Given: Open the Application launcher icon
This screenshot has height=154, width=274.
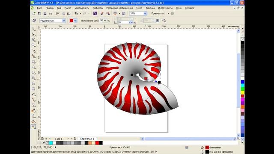Looking at the screenshot, I should tap(115, 13).
